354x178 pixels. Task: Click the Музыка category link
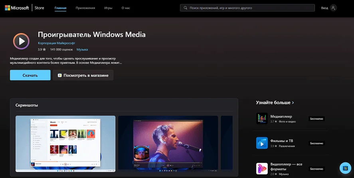(82, 49)
